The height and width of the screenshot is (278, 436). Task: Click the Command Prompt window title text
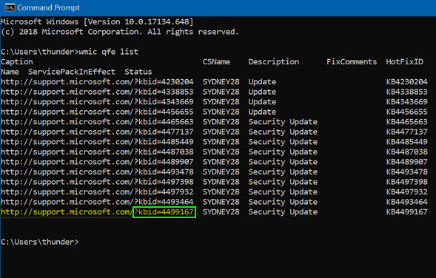pos(48,8)
